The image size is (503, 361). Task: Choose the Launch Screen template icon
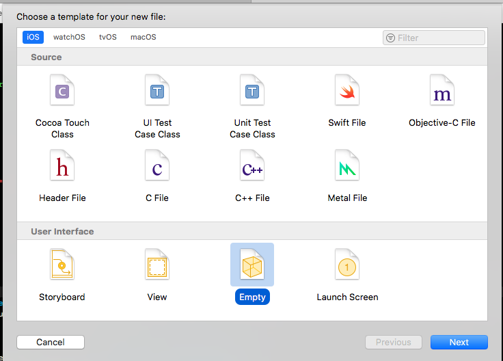coord(347,264)
